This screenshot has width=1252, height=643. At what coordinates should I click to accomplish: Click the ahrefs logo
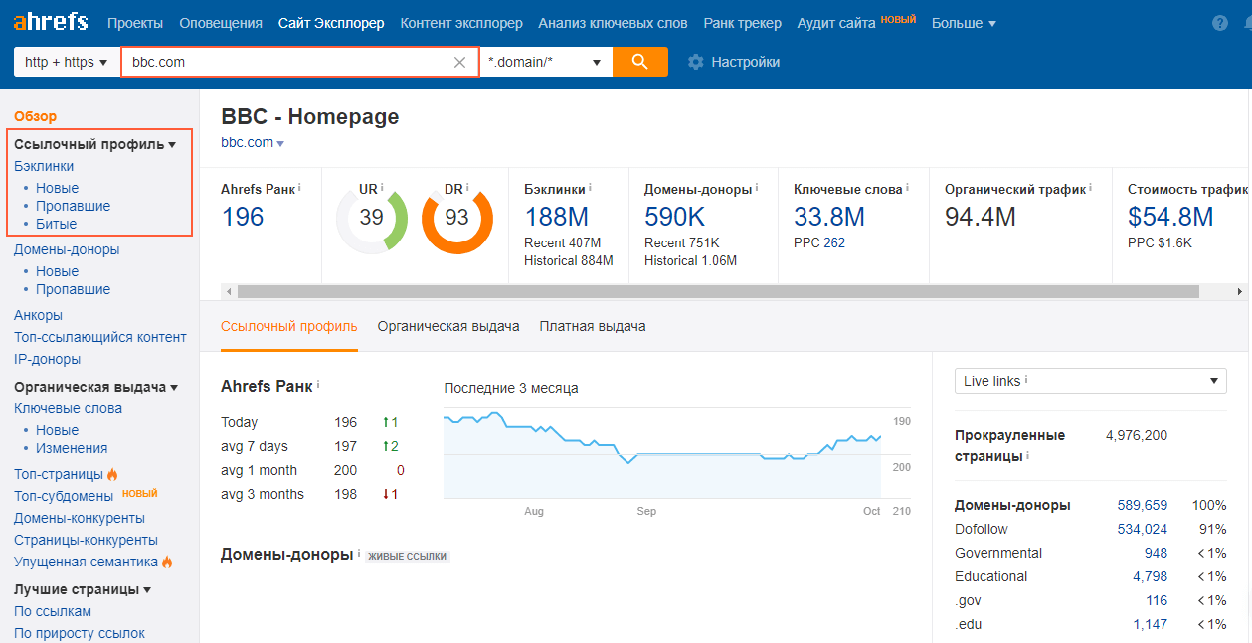point(50,21)
